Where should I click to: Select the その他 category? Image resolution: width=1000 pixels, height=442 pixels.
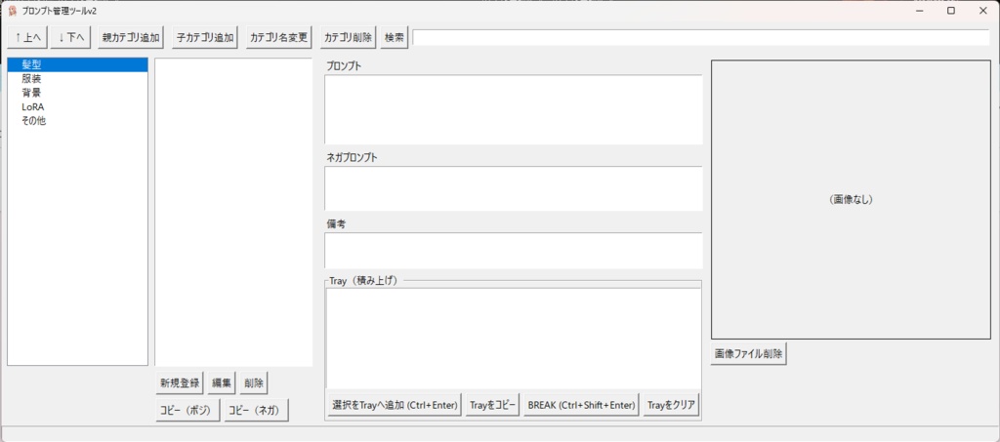pyautogui.click(x=77, y=121)
